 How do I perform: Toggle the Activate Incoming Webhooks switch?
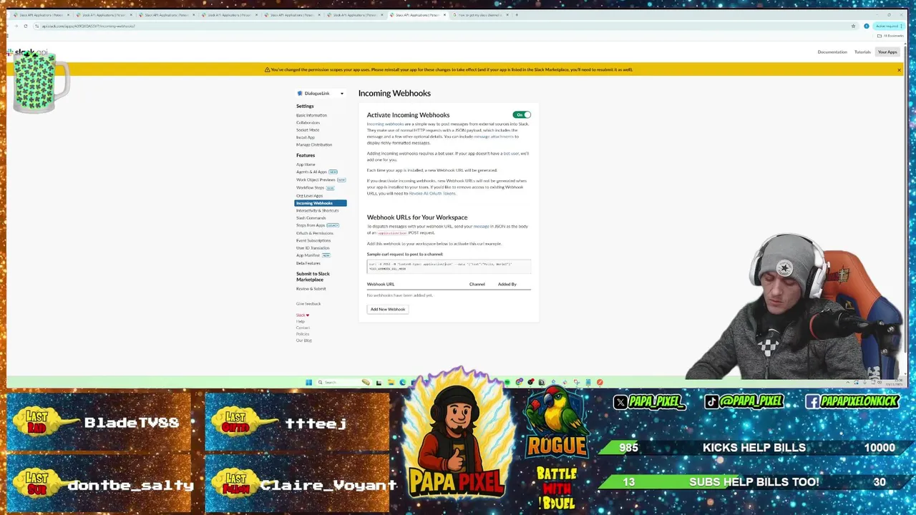pos(522,114)
